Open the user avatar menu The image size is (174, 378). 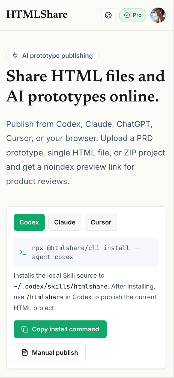tap(158, 15)
